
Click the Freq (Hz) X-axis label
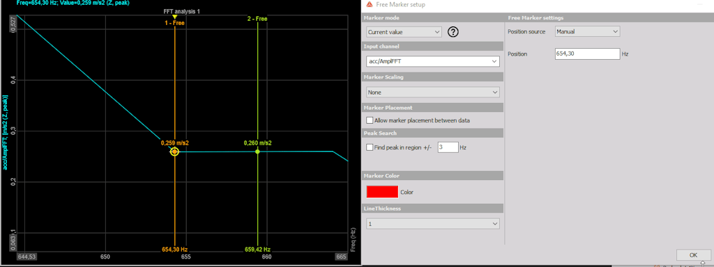click(x=354, y=239)
